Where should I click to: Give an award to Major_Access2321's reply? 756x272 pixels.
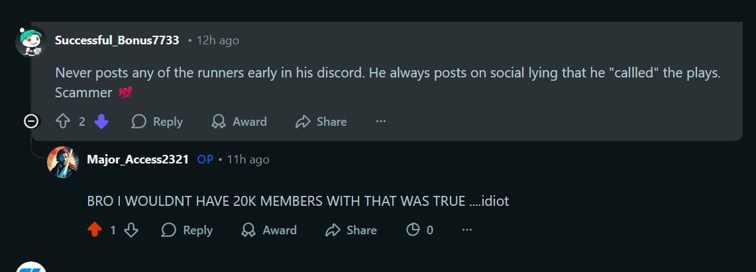click(x=269, y=230)
